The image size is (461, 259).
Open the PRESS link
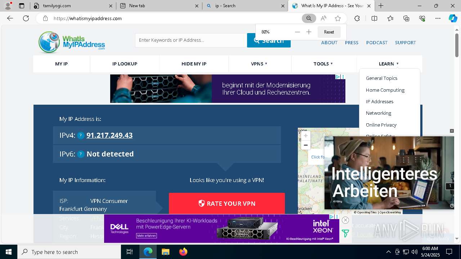[x=352, y=42]
